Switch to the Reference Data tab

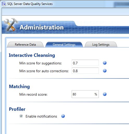pyautogui.click(x=25, y=45)
